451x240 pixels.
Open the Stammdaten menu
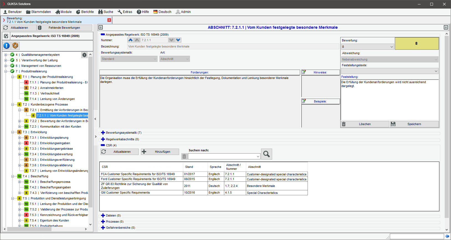click(38, 12)
